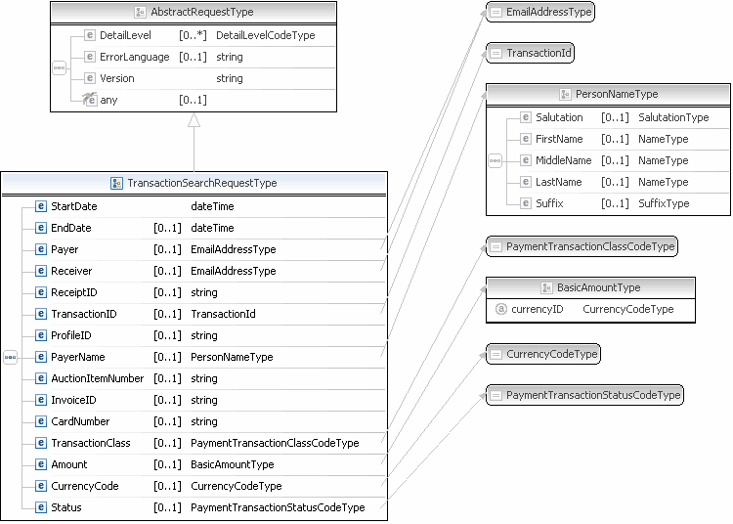Viewport: 733px width, 524px height.
Task: Click the AbstractRequestType header icon
Action: [143, 12]
